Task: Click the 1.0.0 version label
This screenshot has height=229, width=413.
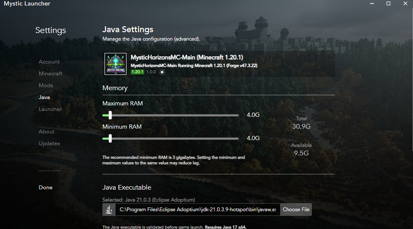Action: [x=151, y=72]
